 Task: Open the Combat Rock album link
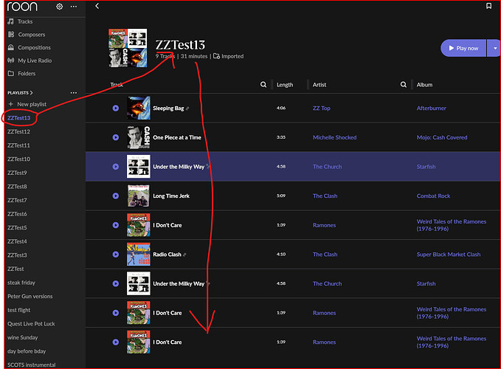(433, 196)
